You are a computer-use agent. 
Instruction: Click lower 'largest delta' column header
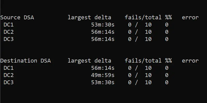tap(89, 61)
